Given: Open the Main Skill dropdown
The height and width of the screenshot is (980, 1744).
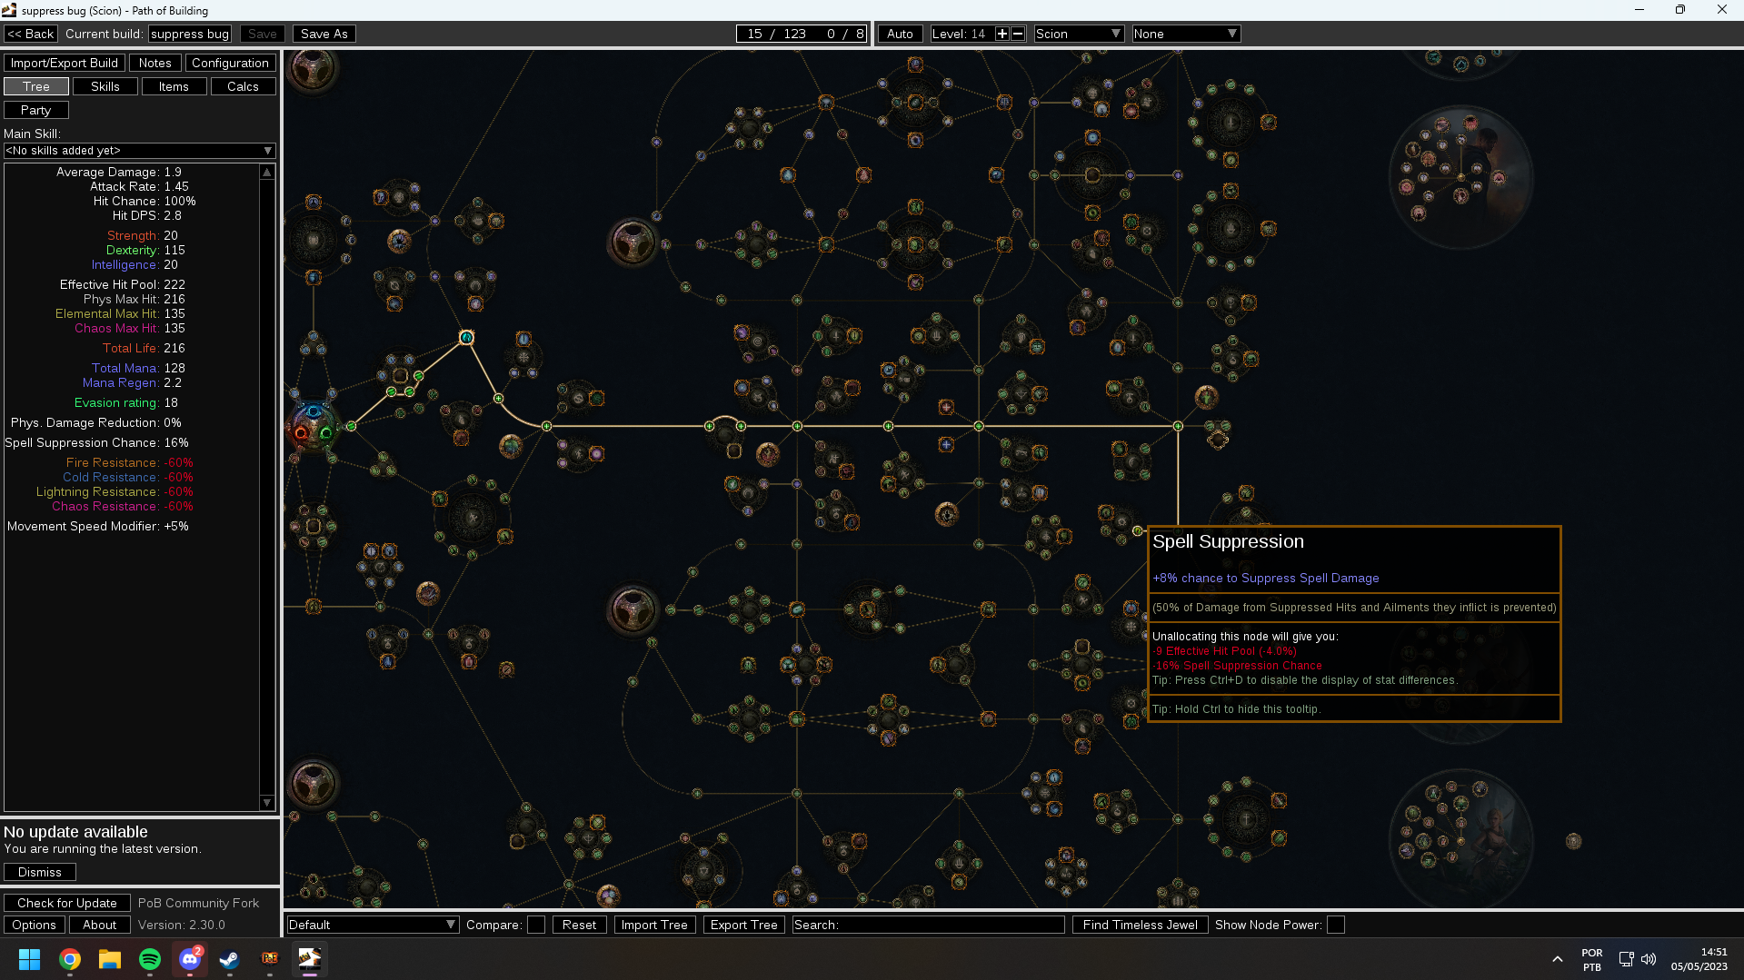Looking at the screenshot, I should point(140,151).
